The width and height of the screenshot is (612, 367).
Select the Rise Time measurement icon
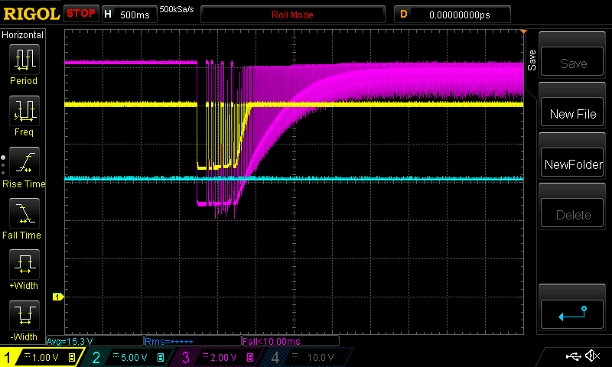[x=24, y=163]
